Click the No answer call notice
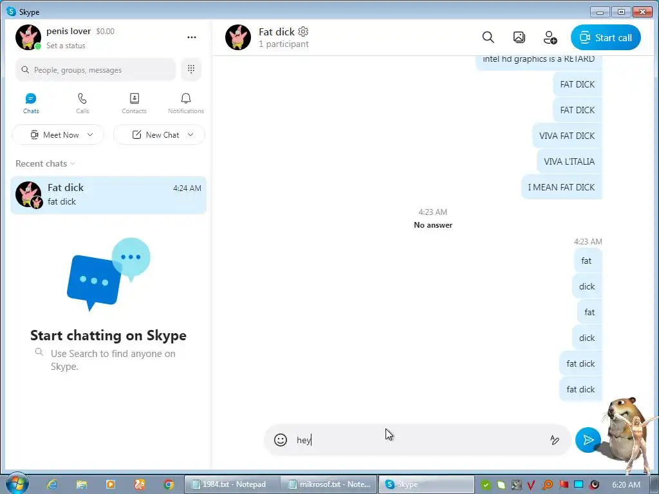Screen dimensions: 659x494 [433, 225]
